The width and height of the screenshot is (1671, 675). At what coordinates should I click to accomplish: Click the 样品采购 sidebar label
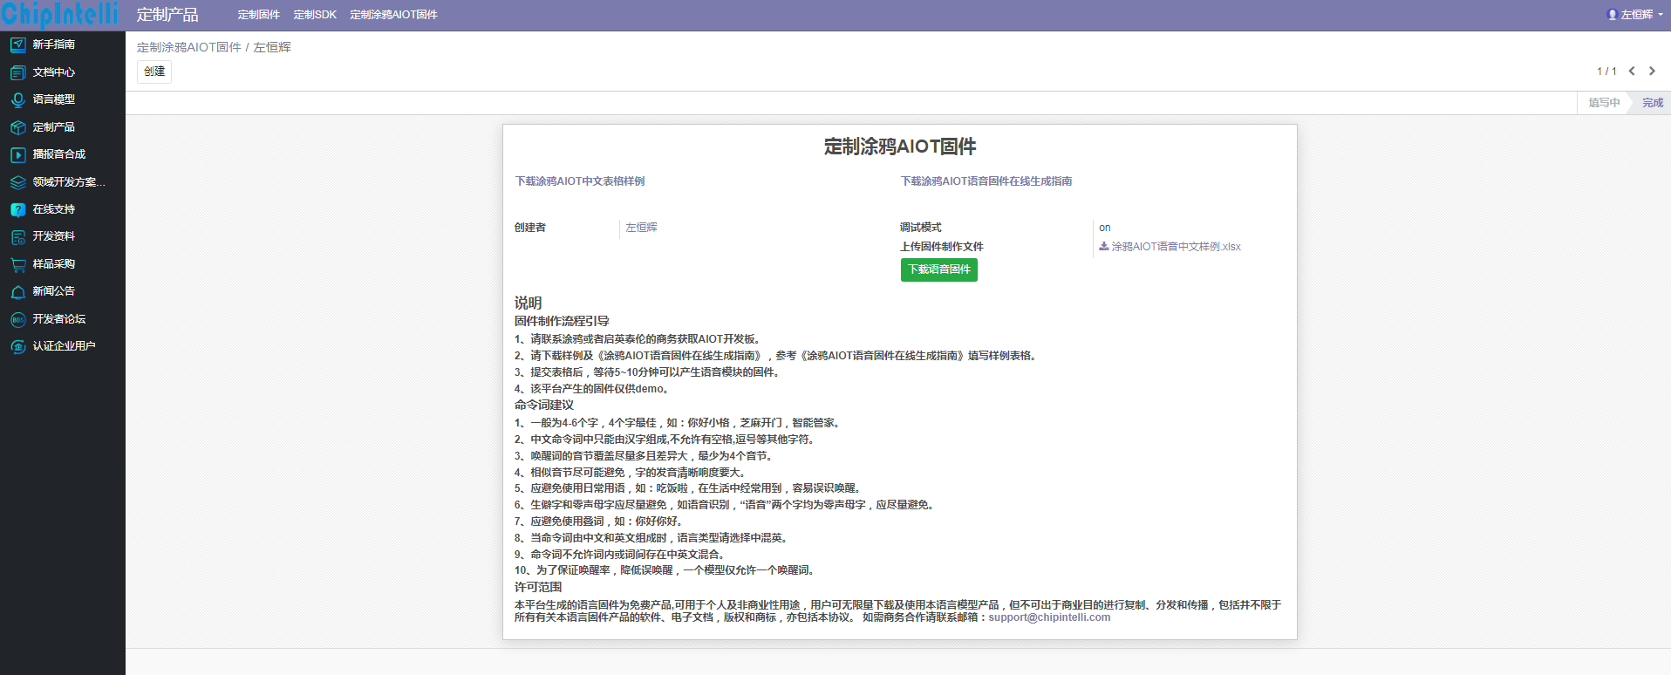54,264
